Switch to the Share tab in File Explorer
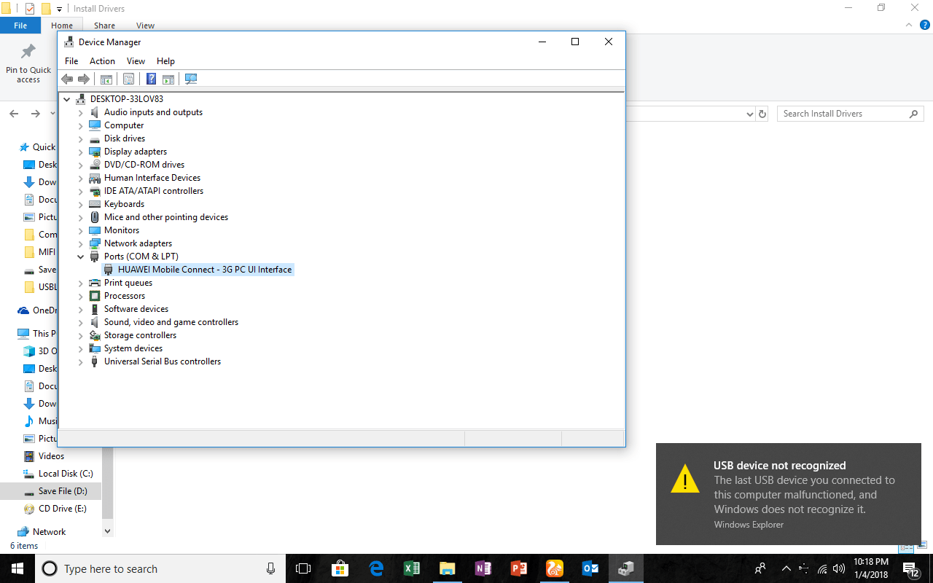The image size is (933, 583). (104, 26)
